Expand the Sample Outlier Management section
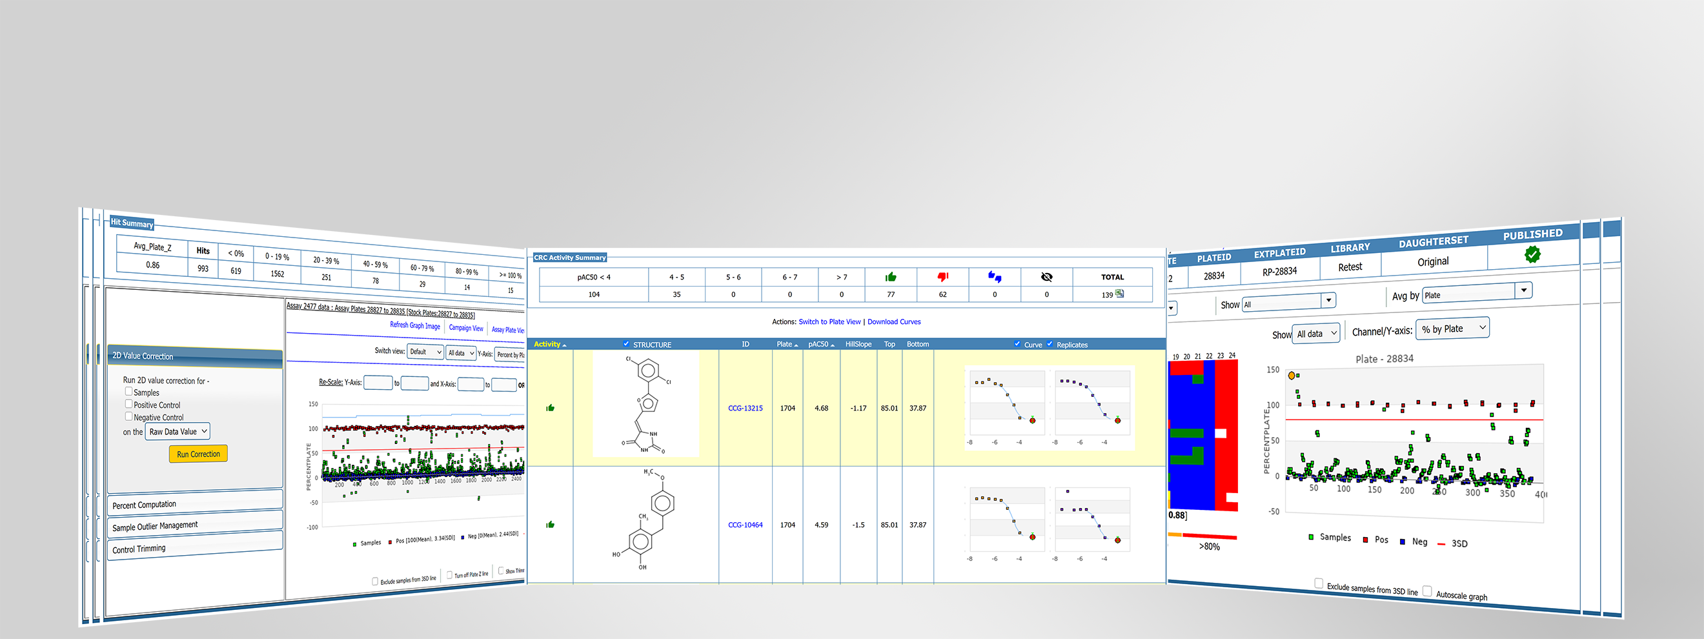Screen dimensions: 1704x639 (194, 525)
